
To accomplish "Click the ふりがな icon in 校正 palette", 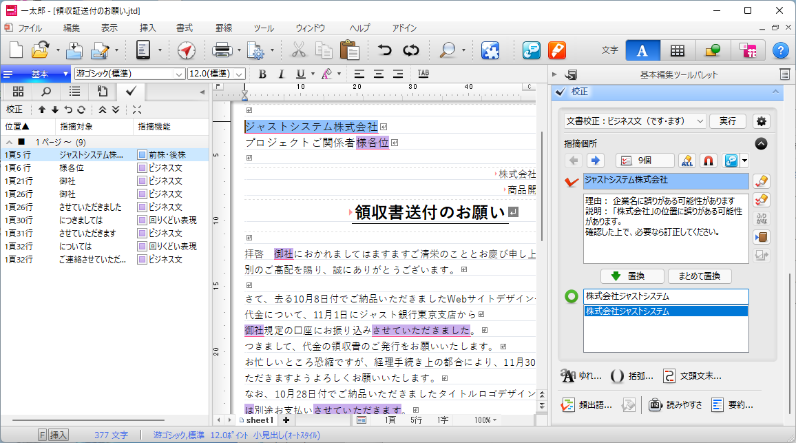I will tap(761, 218).
